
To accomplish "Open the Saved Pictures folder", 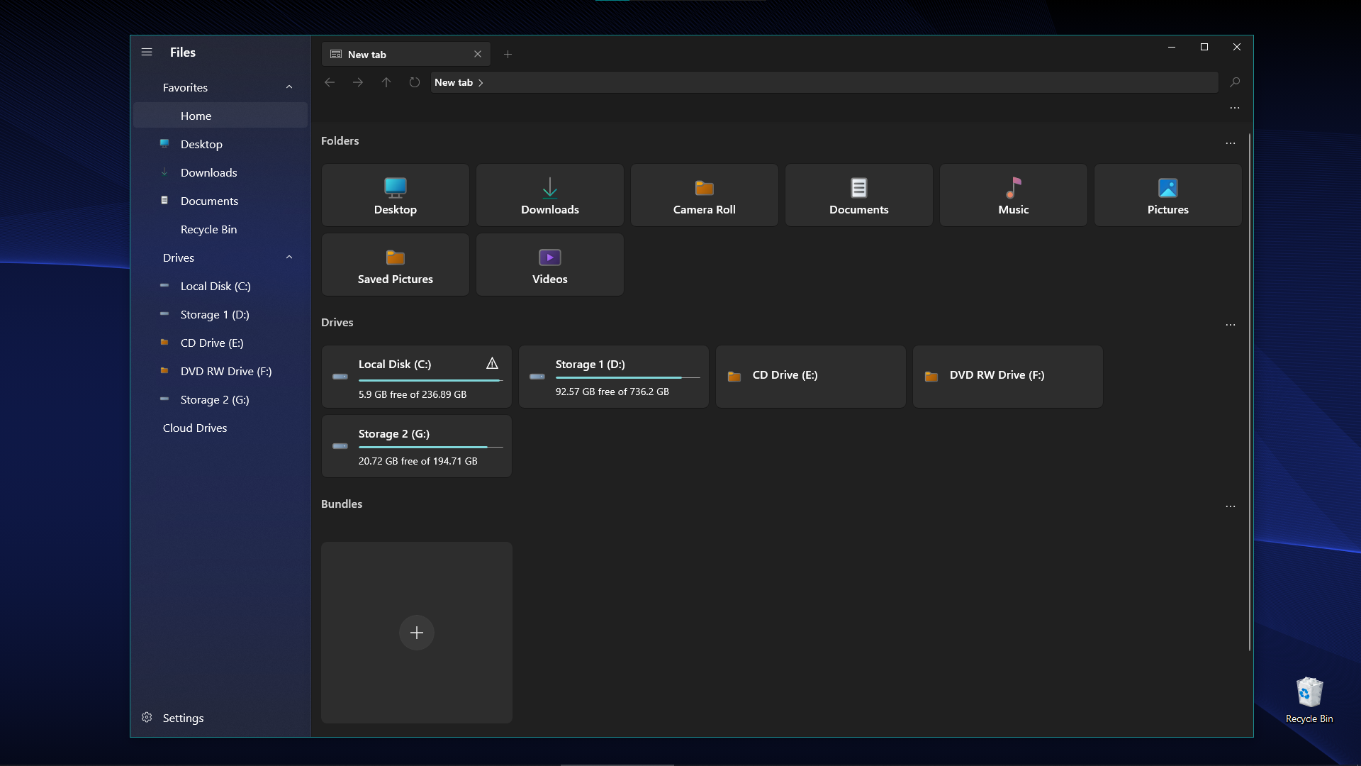I will pos(395,265).
